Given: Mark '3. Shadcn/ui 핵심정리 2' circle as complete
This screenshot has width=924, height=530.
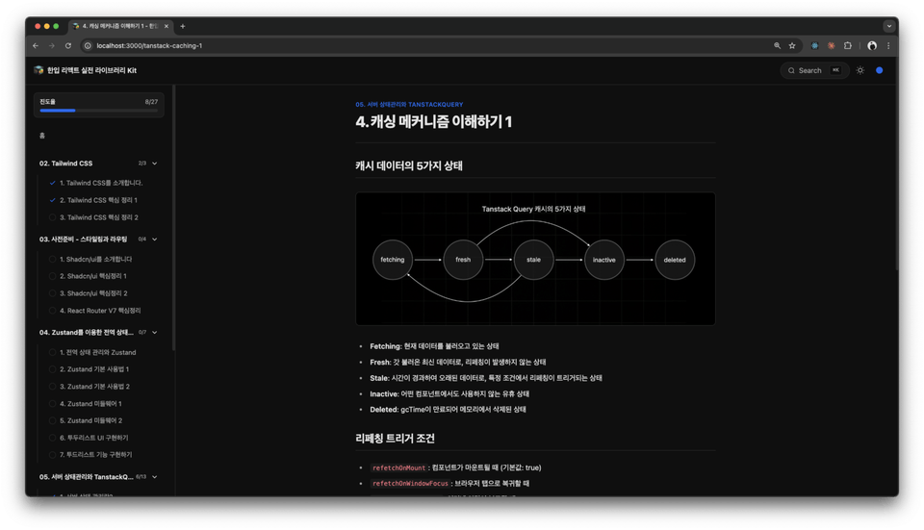Looking at the screenshot, I should click(x=52, y=293).
